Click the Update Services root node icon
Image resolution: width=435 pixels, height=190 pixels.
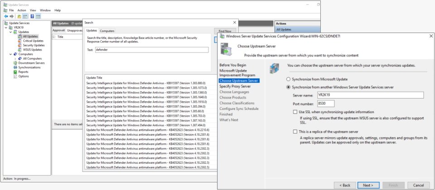pos(6,23)
